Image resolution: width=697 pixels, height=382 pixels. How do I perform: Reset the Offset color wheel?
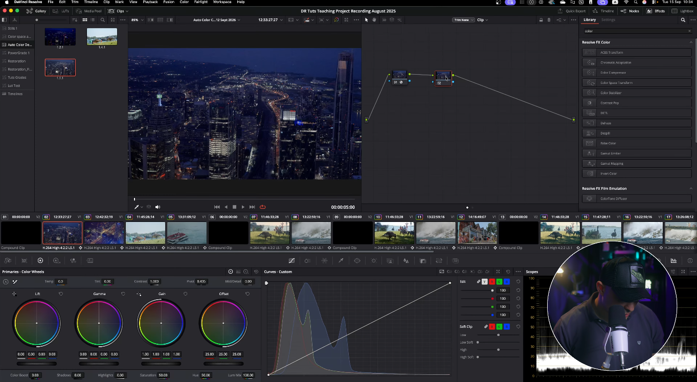248,294
